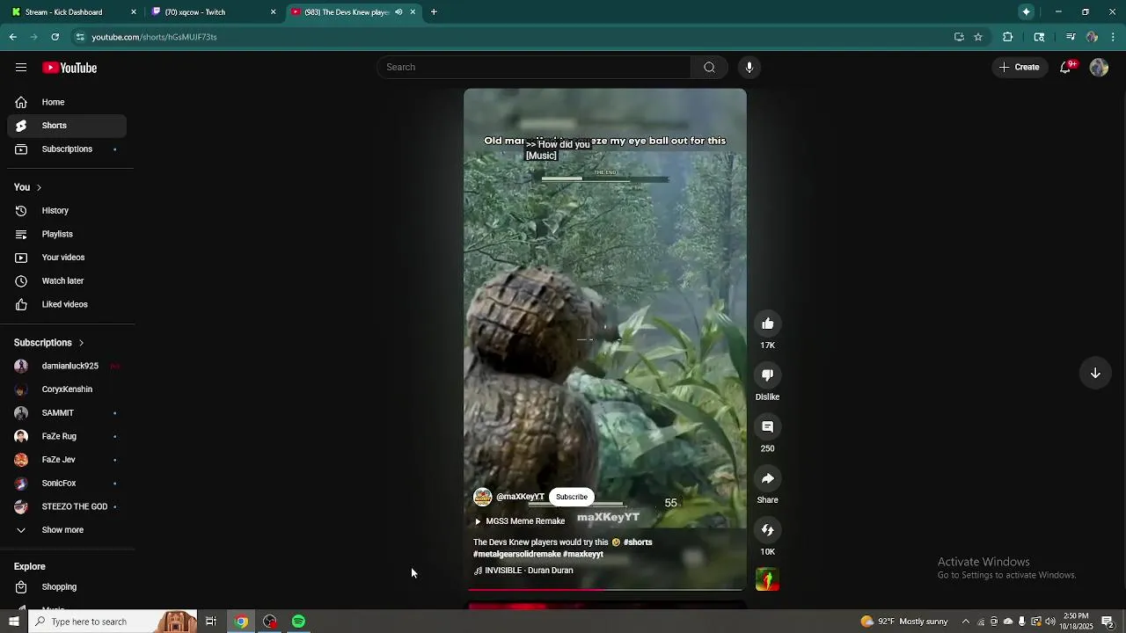Like the short with thumbs up
This screenshot has width=1126, height=633.
[767, 324]
